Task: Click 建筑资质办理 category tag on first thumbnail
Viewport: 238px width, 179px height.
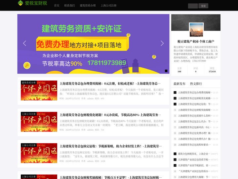Action: point(28,83)
